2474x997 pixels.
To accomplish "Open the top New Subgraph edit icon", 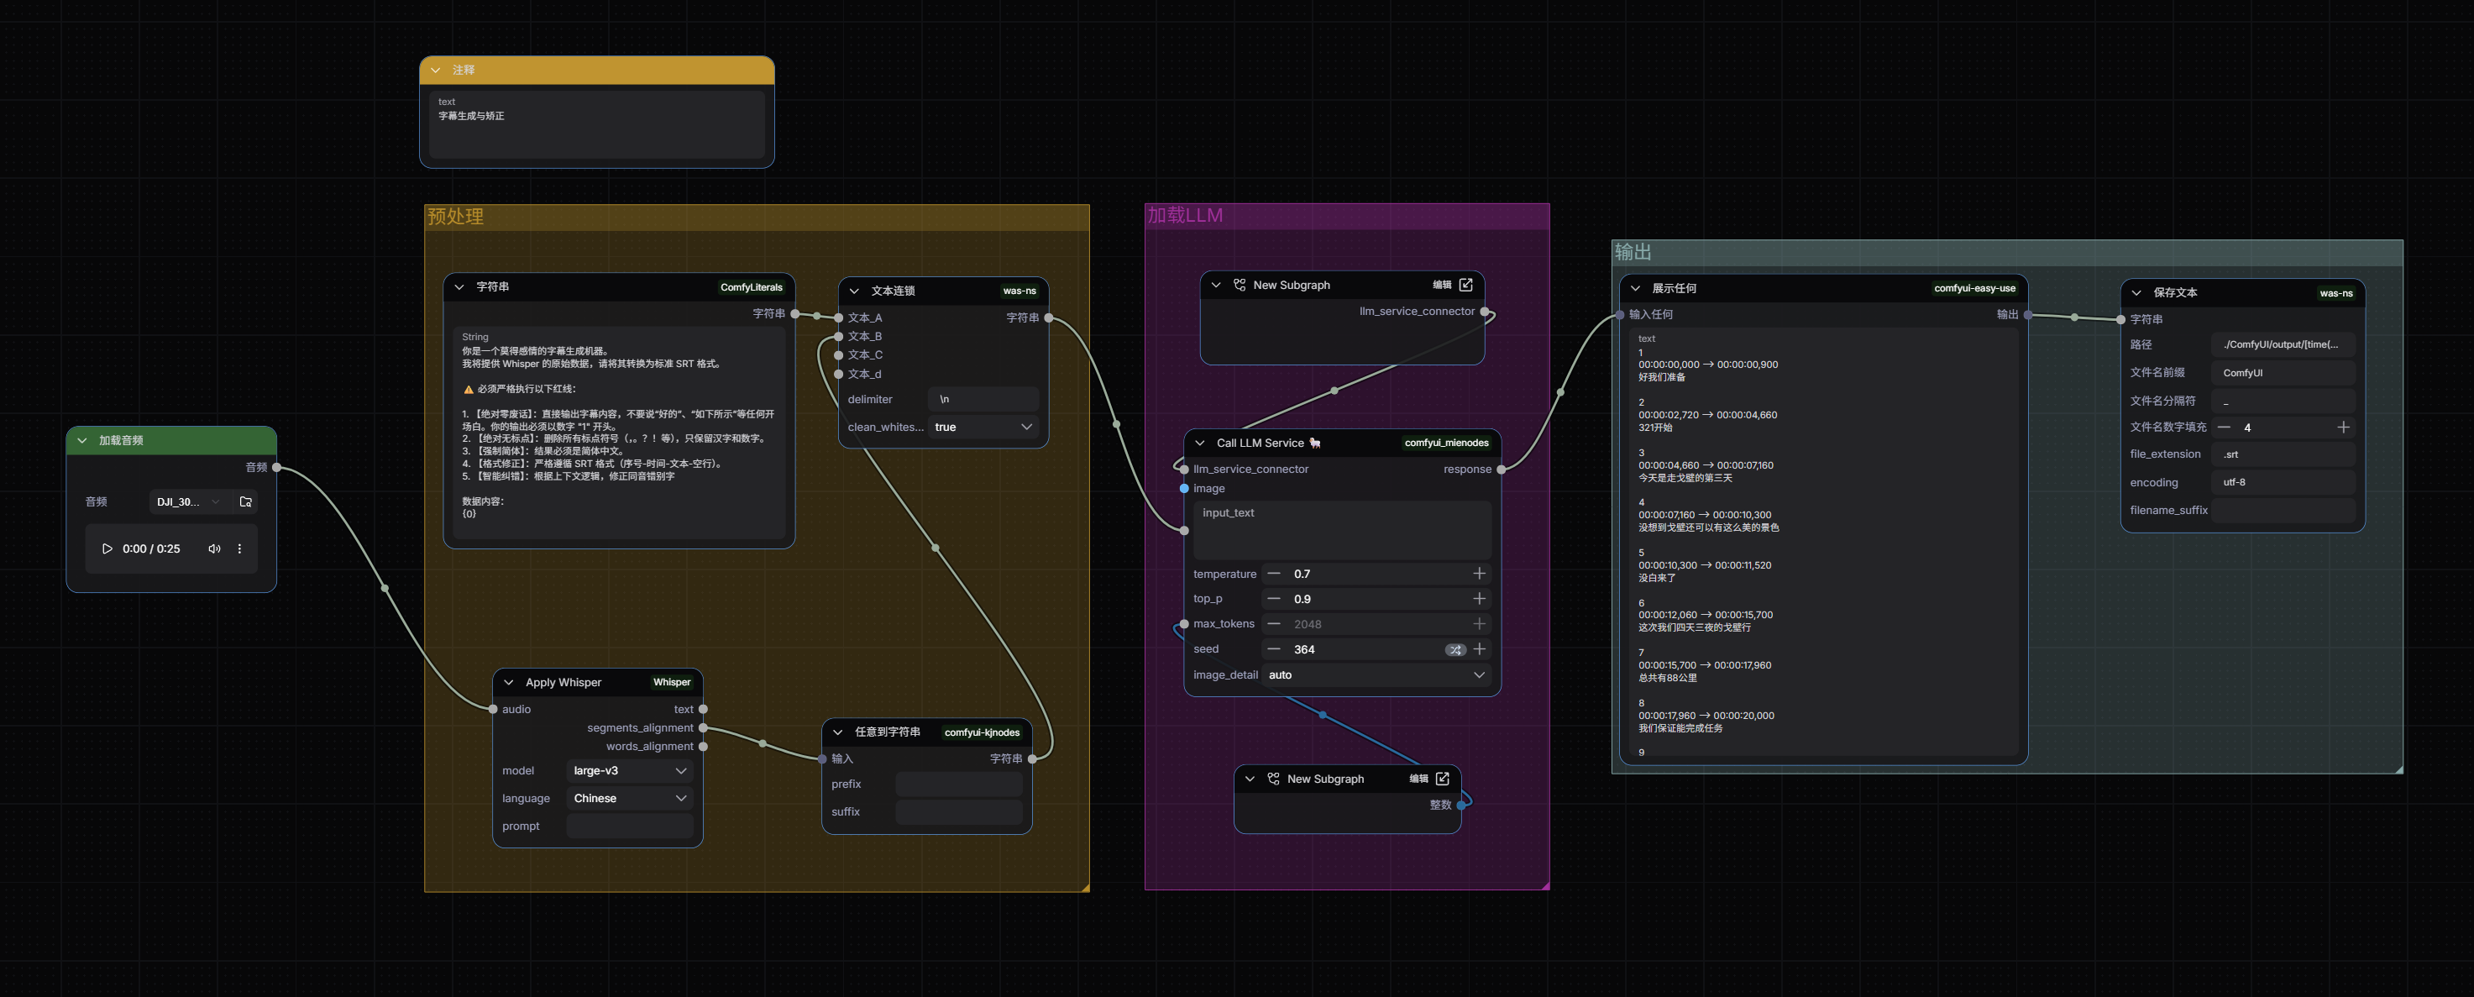I will coord(1465,284).
